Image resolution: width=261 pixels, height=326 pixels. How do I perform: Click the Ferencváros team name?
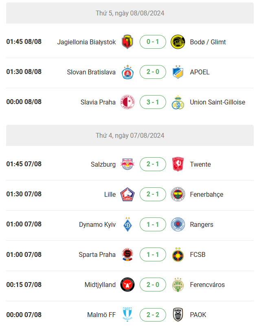pos(207,285)
